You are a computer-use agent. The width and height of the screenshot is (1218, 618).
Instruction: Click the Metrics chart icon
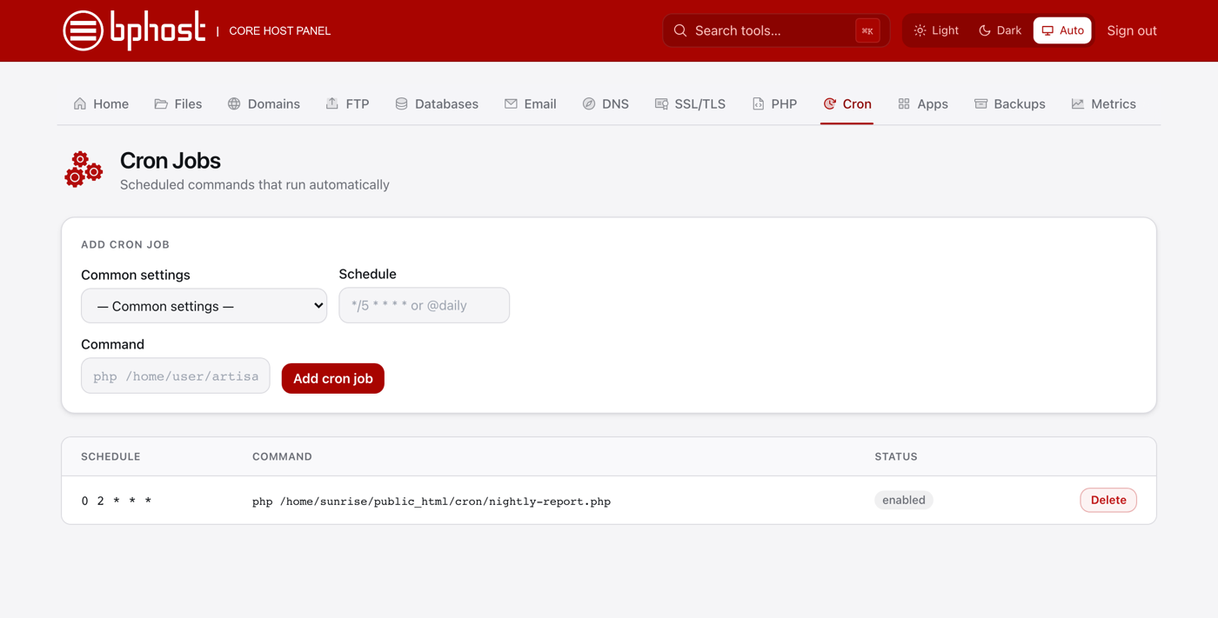(x=1078, y=103)
